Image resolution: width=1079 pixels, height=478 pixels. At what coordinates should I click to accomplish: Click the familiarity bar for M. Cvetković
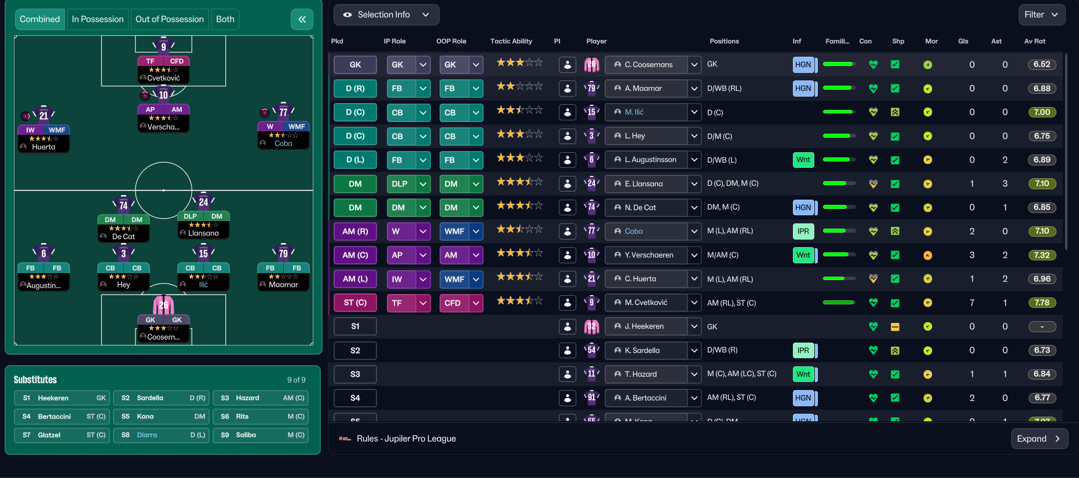(x=839, y=302)
